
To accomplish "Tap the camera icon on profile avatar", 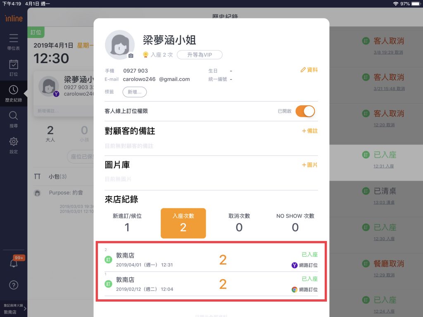I will point(131,56).
